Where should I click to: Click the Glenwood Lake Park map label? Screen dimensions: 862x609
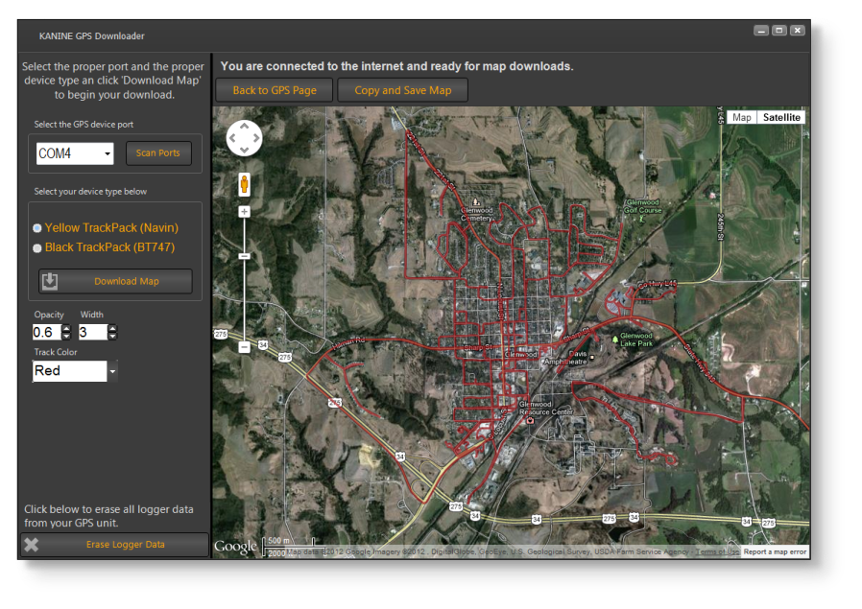(x=636, y=340)
